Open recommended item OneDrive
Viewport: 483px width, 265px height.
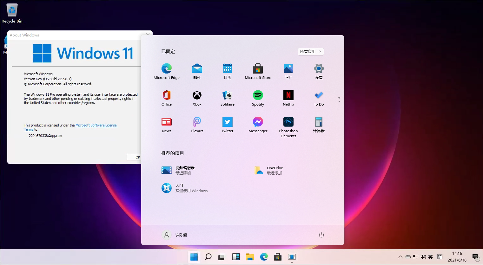pyautogui.click(x=268, y=171)
